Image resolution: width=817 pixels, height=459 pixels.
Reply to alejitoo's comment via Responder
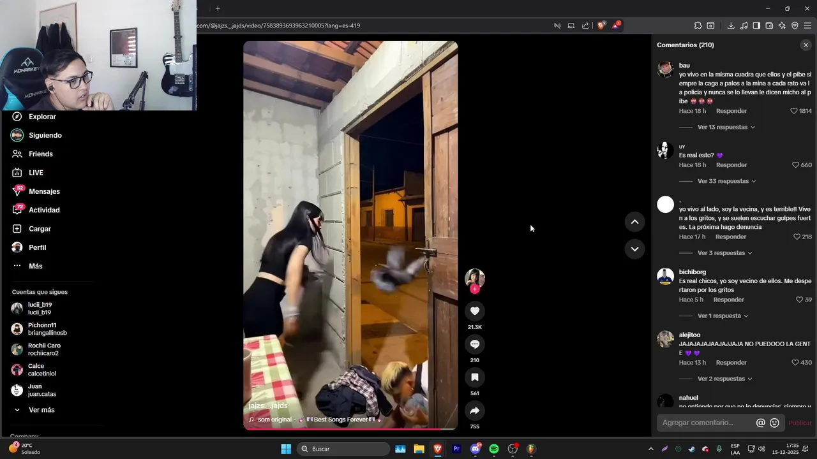(731, 363)
